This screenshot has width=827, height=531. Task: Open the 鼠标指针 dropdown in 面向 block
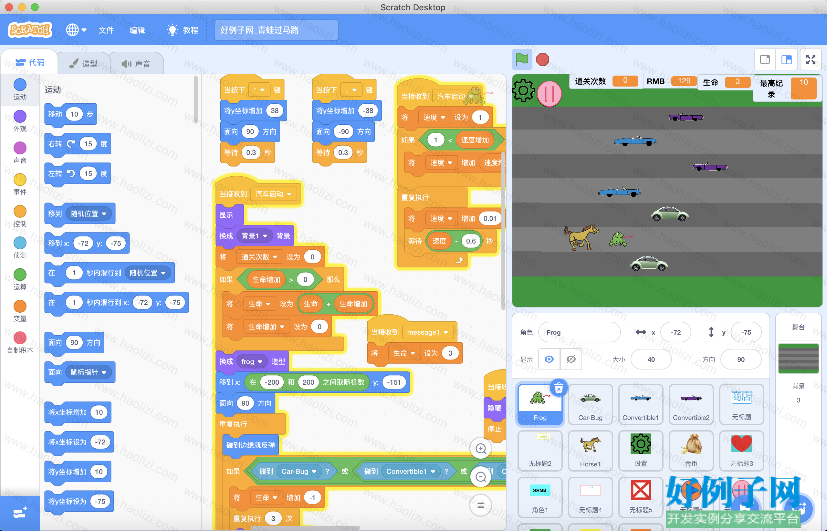point(88,372)
